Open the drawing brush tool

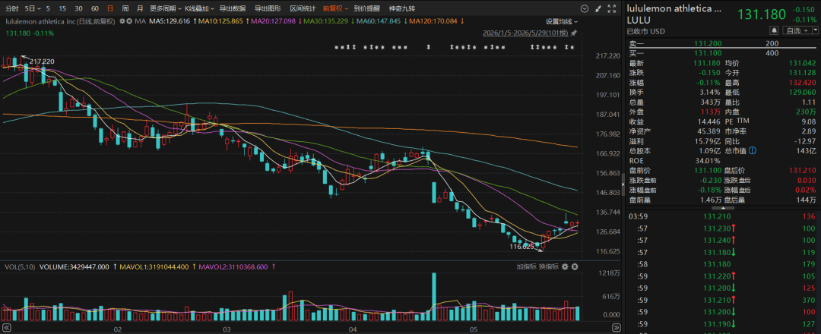pos(598,8)
